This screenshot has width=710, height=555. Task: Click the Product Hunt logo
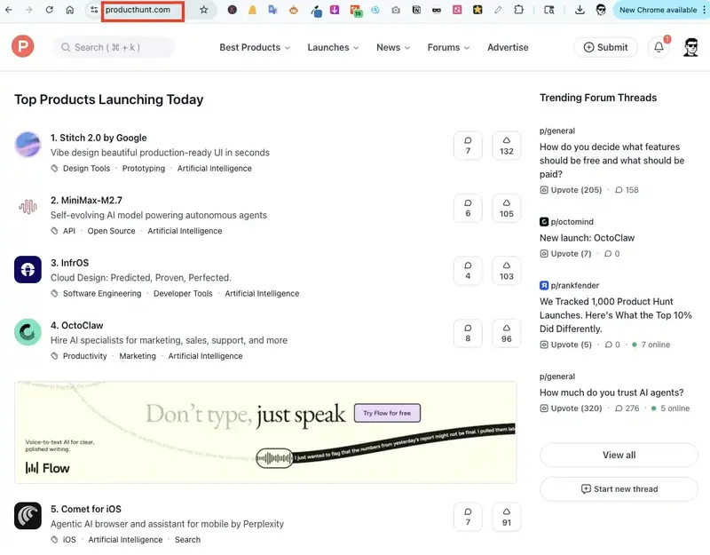coord(23,46)
